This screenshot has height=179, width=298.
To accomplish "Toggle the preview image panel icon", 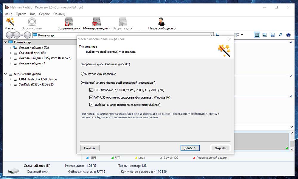I will [265, 35].
